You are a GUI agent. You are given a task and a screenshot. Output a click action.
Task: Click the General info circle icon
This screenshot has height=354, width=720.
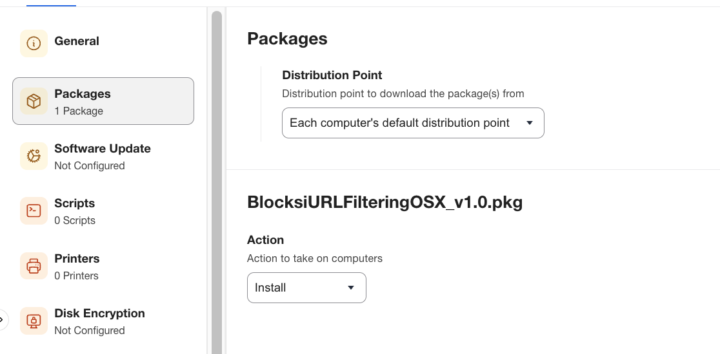point(34,44)
